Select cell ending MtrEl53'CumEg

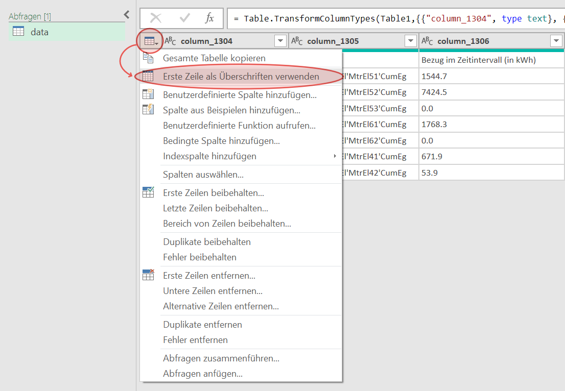380,108
